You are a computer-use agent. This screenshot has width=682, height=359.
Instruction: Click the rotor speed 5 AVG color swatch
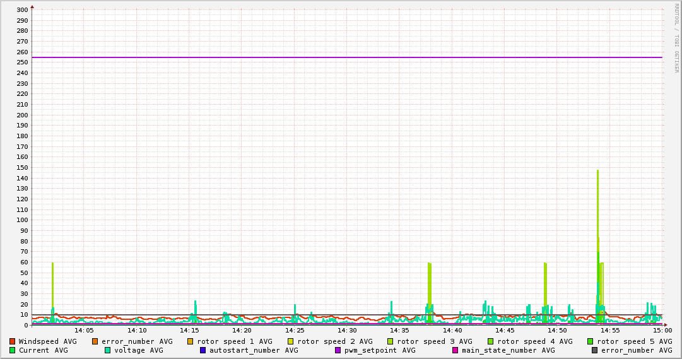591,341
